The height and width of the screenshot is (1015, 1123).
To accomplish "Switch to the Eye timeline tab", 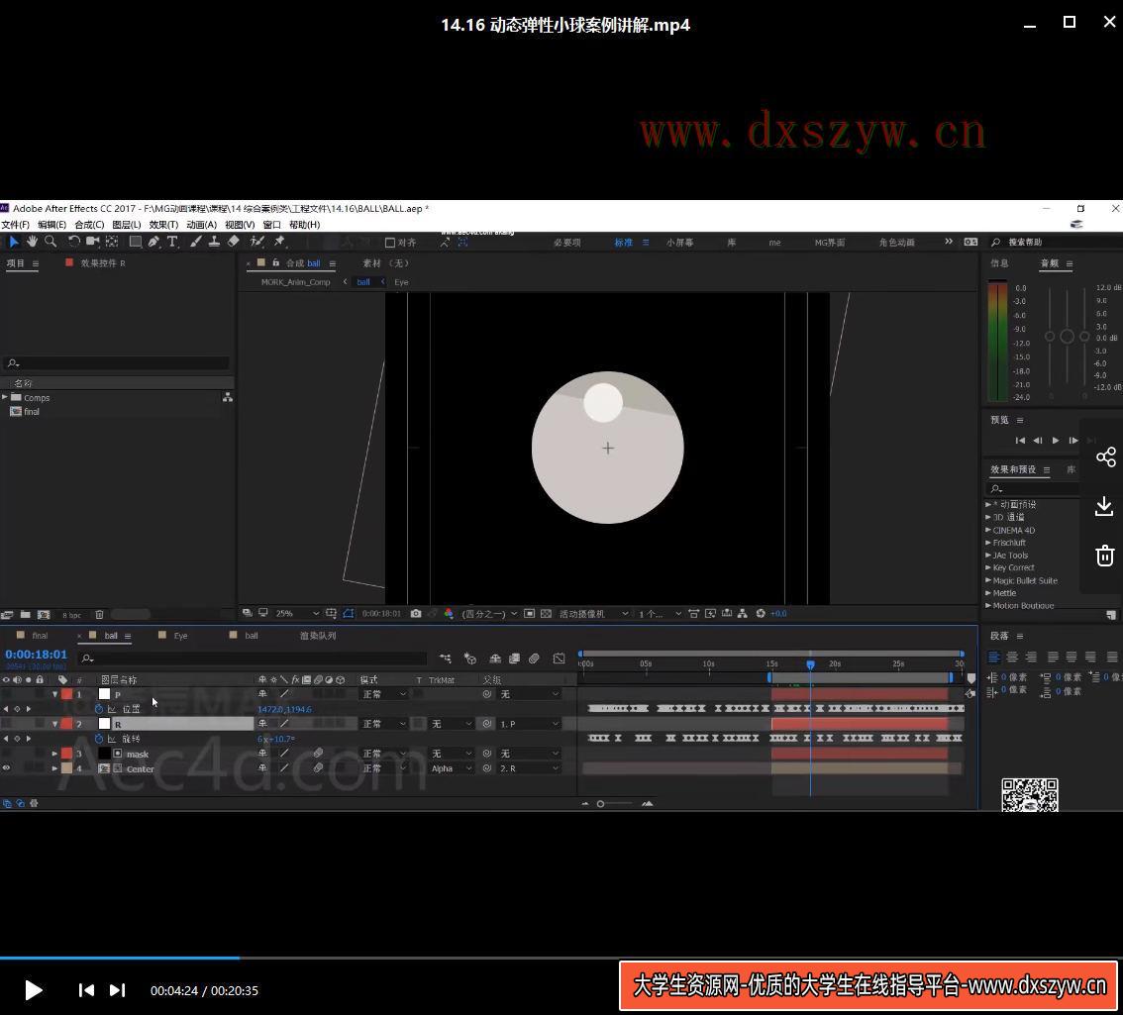I will (180, 636).
